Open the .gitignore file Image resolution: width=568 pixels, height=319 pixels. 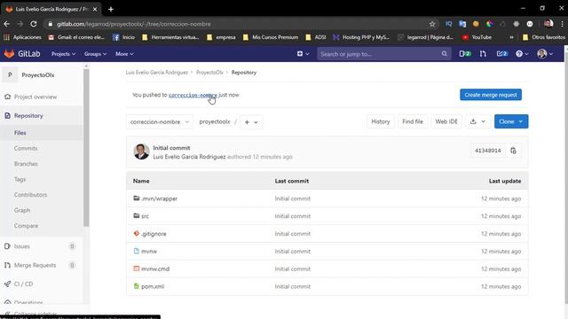[154, 234]
